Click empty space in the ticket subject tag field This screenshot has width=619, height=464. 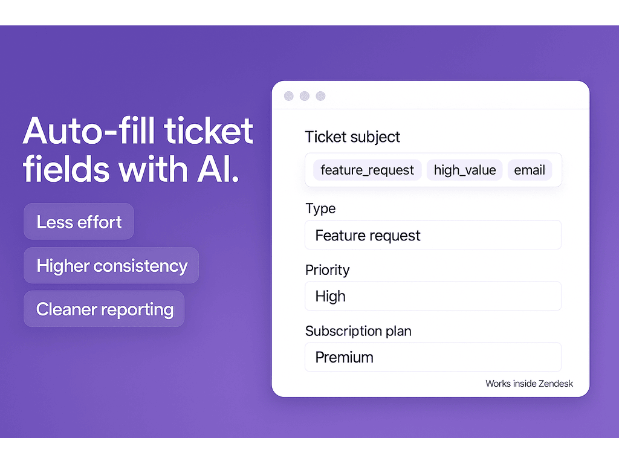pyautogui.click(x=557, y=170)
